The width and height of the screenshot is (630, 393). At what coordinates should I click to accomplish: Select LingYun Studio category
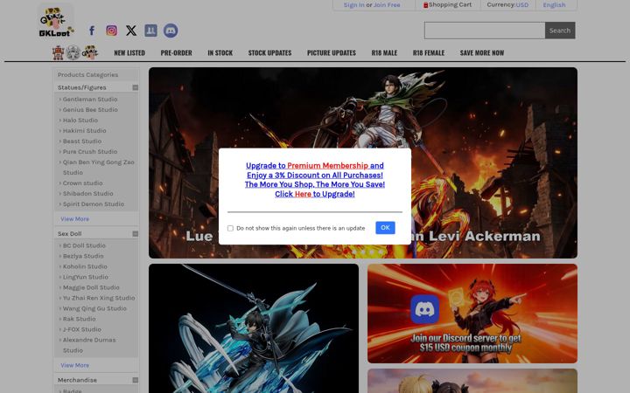point(85,277)
